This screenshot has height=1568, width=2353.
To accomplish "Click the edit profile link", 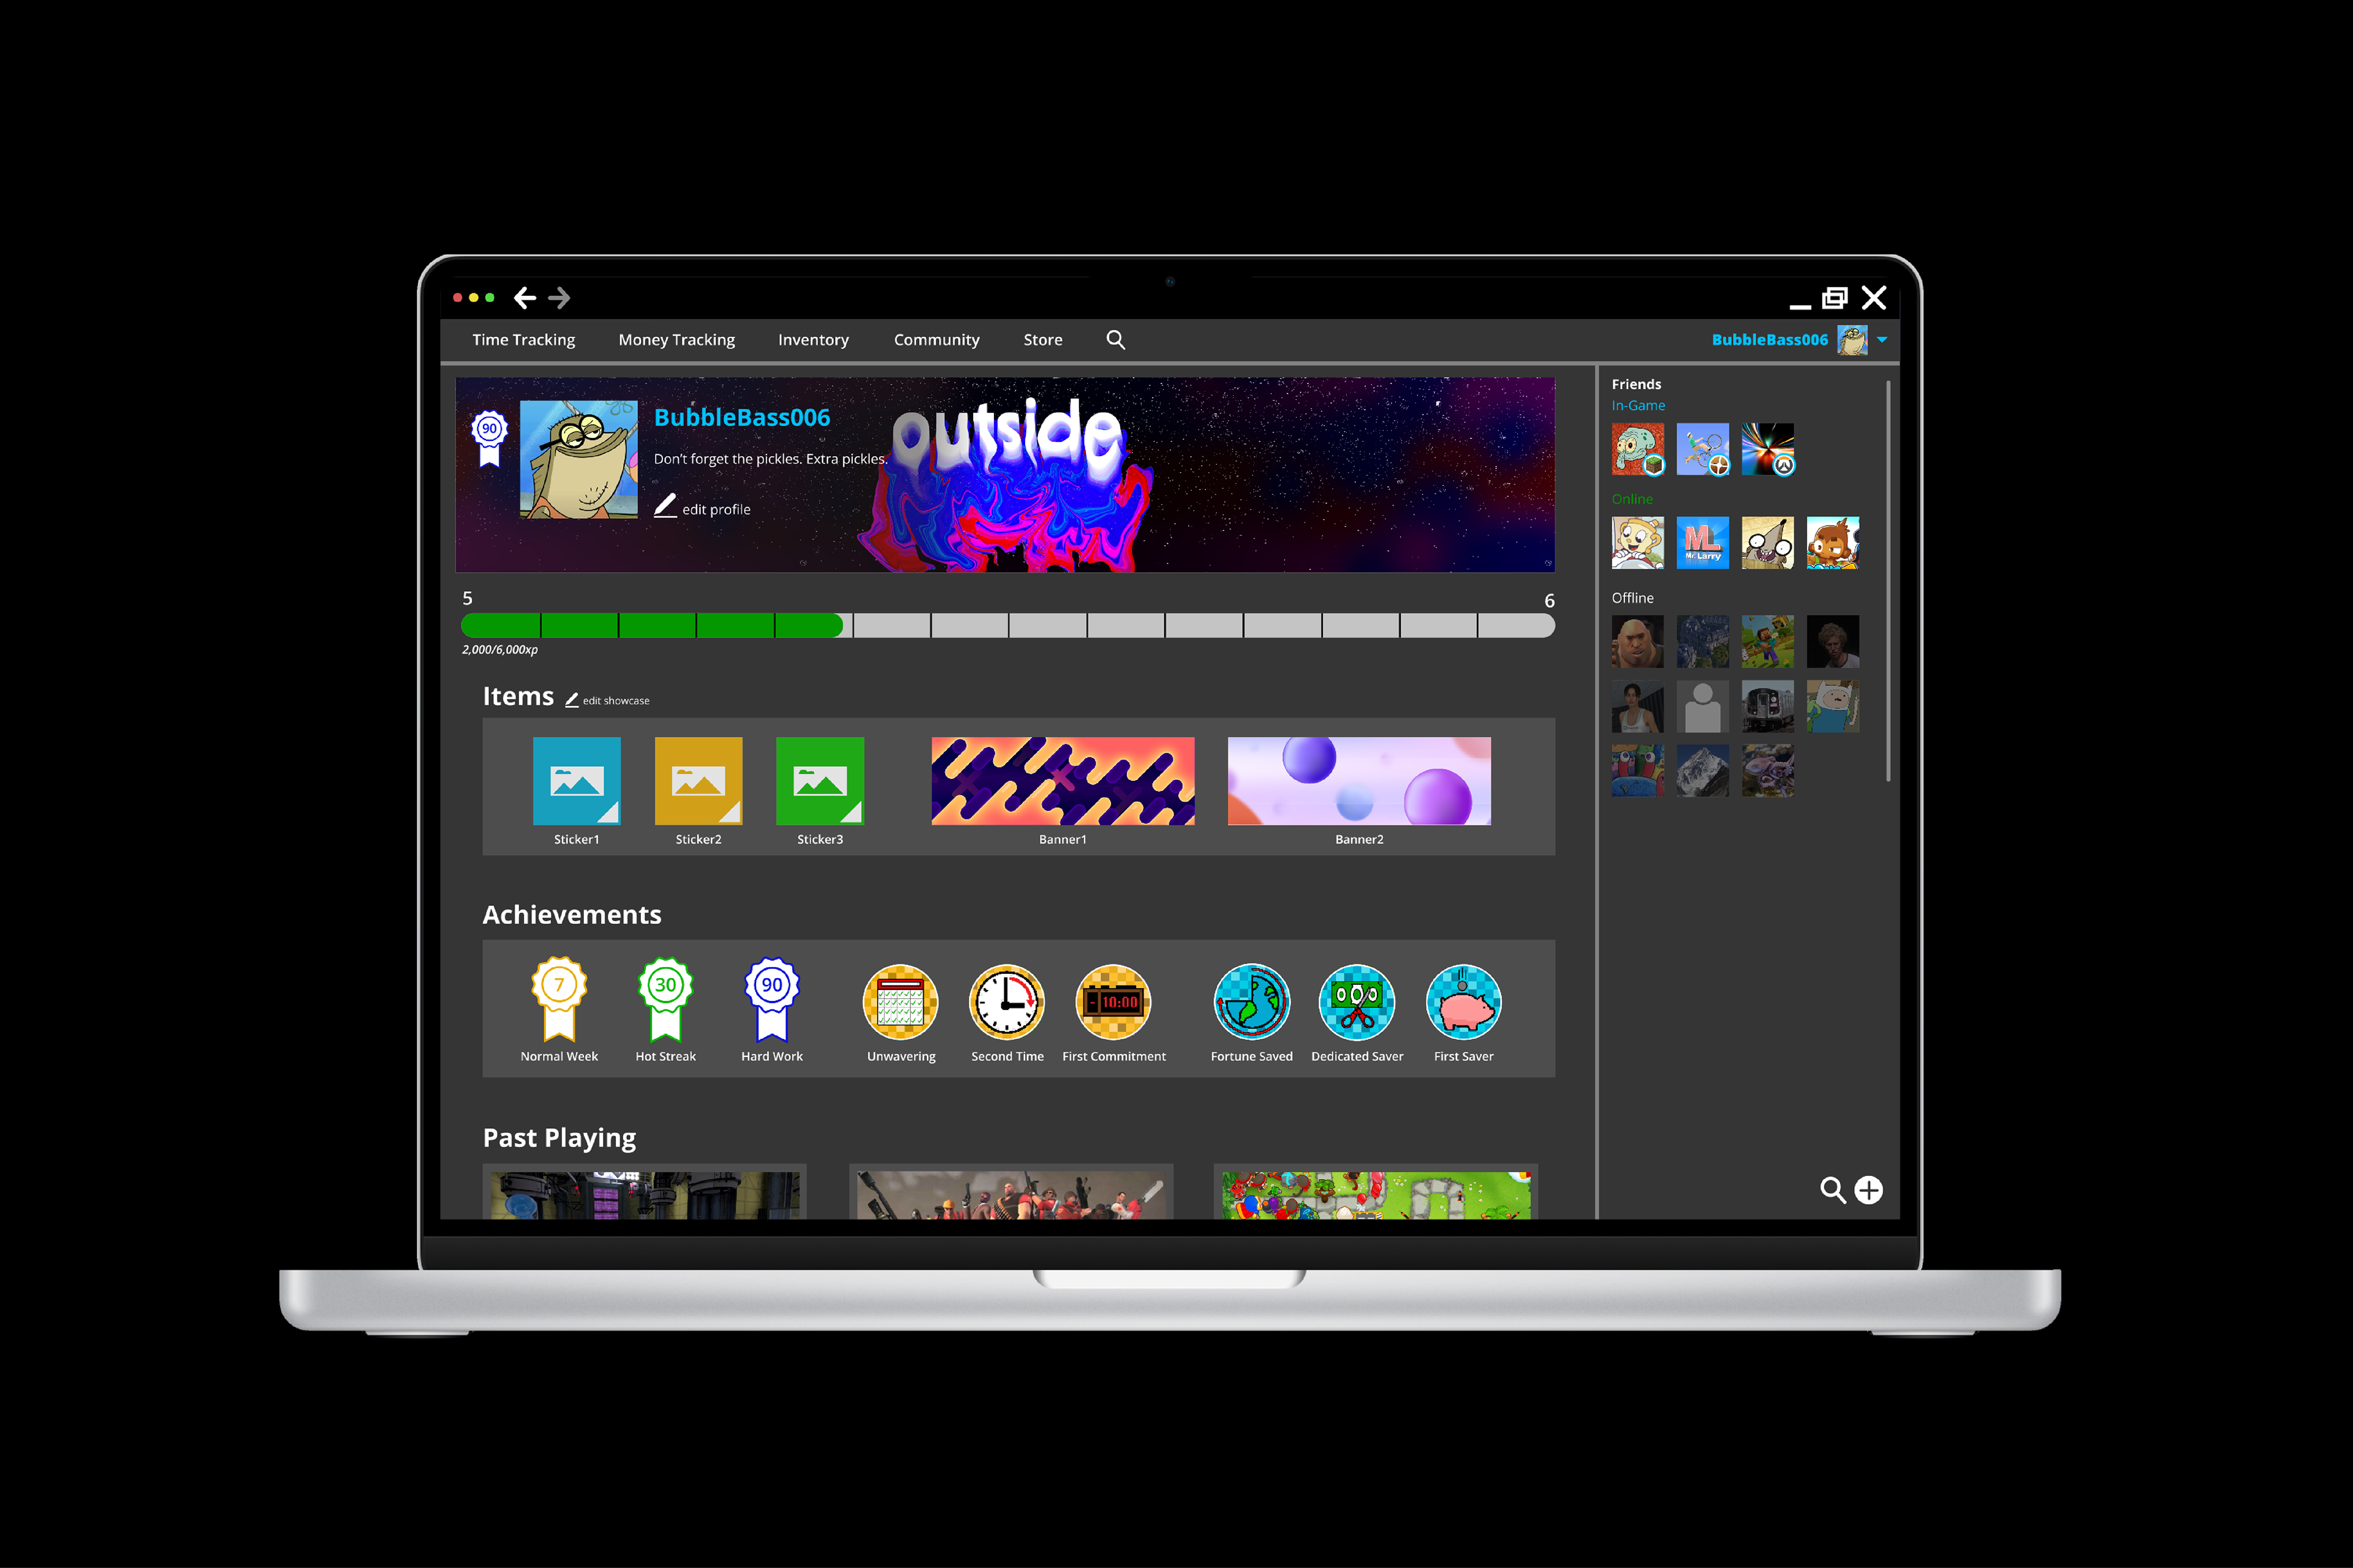I will click(715, 510).
